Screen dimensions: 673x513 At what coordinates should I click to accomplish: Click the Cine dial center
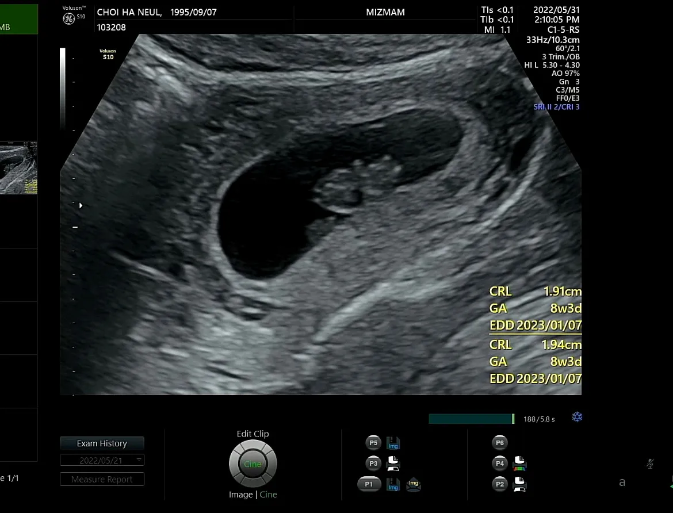click(253, 464)
